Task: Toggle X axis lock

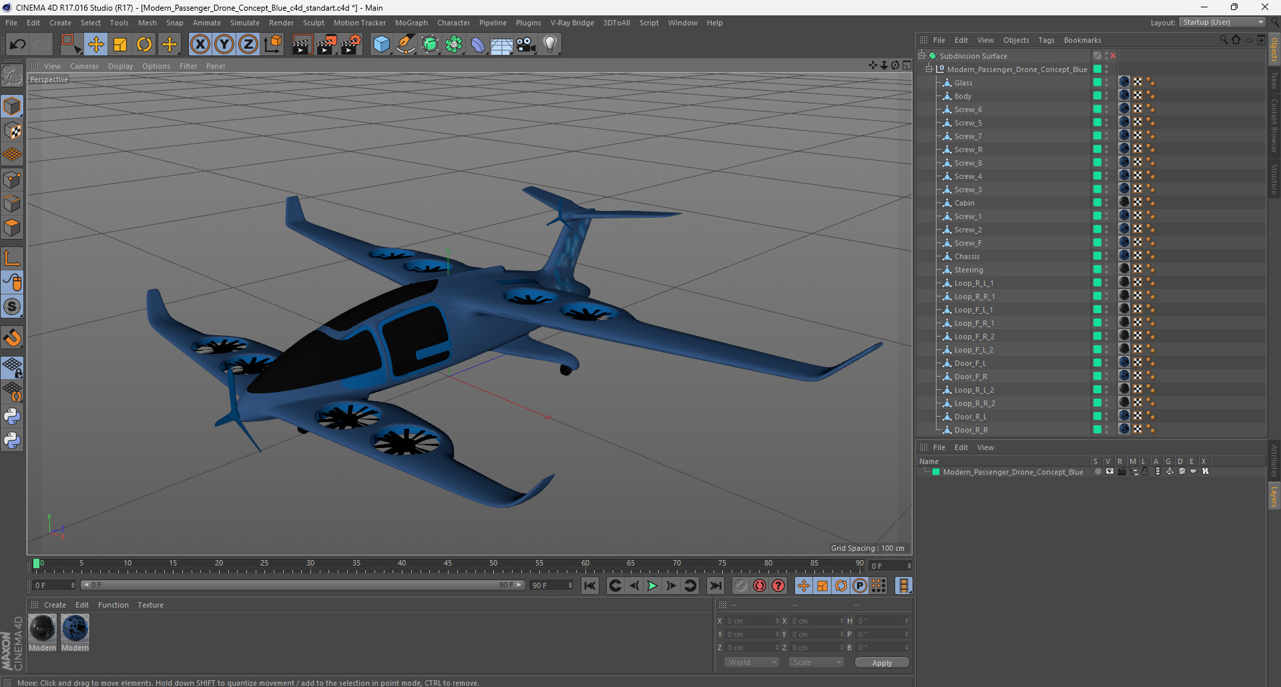Action: point(200,45)
